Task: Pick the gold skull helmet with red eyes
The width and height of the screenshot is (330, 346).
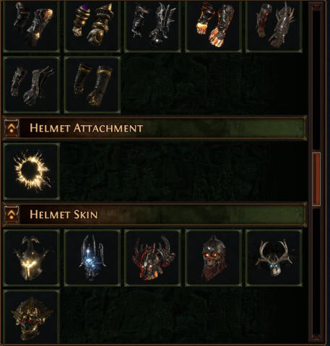Action: pos(32,318)
